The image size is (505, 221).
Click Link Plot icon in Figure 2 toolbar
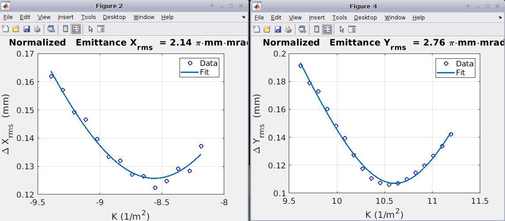[51, 29]
